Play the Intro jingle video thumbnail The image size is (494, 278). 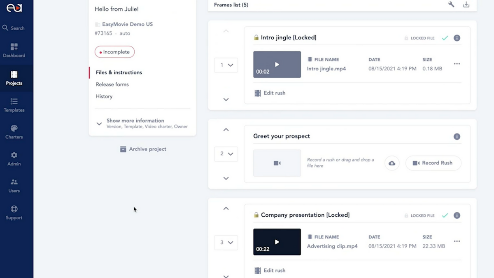(x=277, y=64)
